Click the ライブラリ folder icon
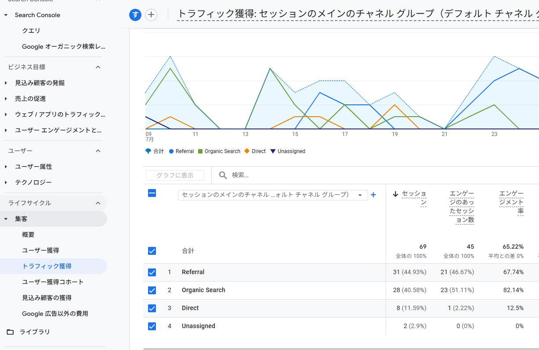539x350 pixels. point(10,332)
